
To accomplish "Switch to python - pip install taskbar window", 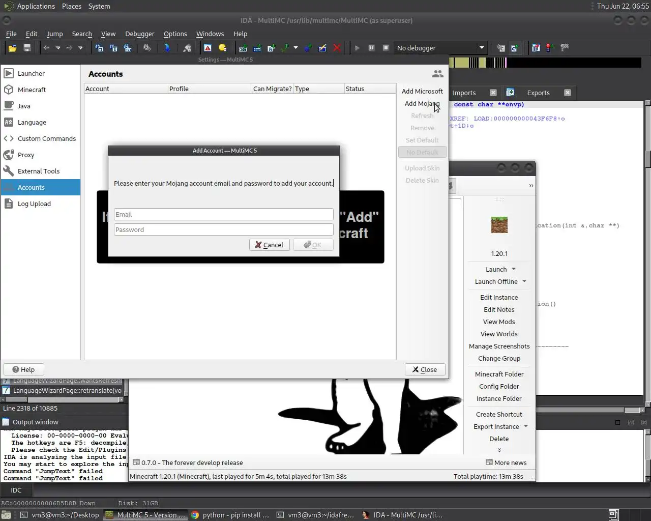I will [231, 515].
